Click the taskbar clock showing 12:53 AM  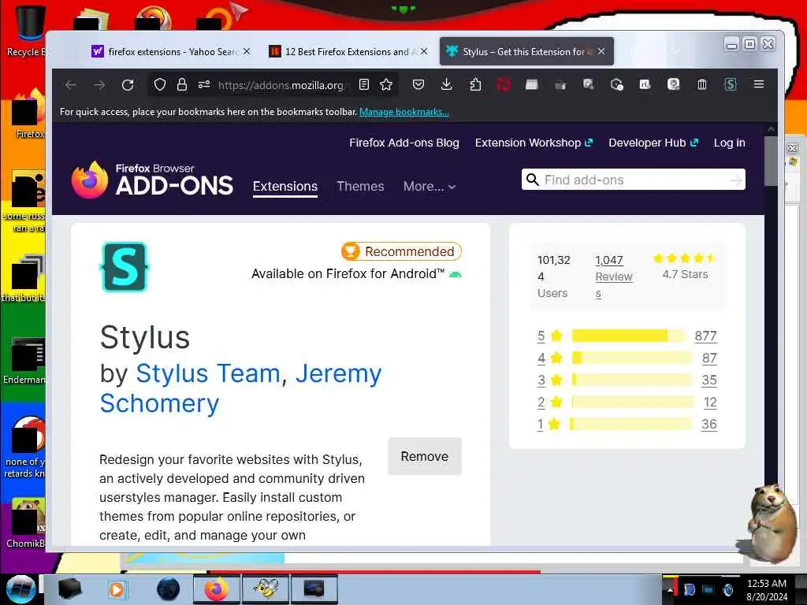[x=766, y=589]
